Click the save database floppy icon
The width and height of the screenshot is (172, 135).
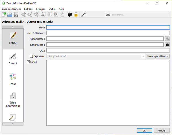coord(16,15)
